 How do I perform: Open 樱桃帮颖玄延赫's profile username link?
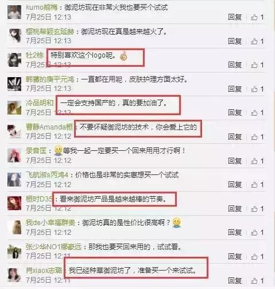click(50, 32)
